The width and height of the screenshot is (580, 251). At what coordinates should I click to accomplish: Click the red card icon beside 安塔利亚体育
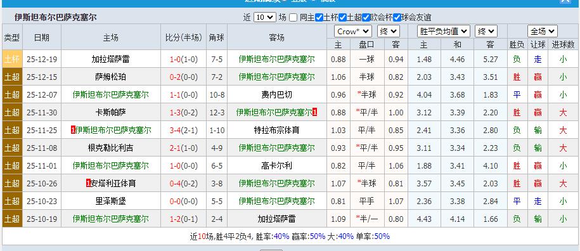88,183
